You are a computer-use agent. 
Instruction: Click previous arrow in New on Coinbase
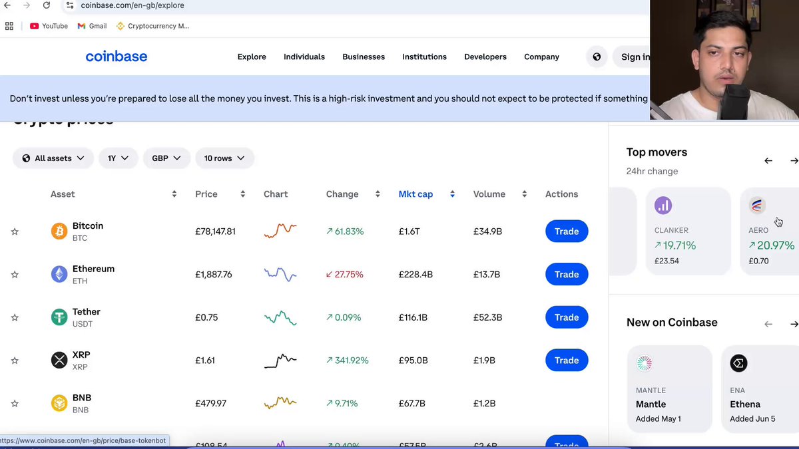(768, 324)
